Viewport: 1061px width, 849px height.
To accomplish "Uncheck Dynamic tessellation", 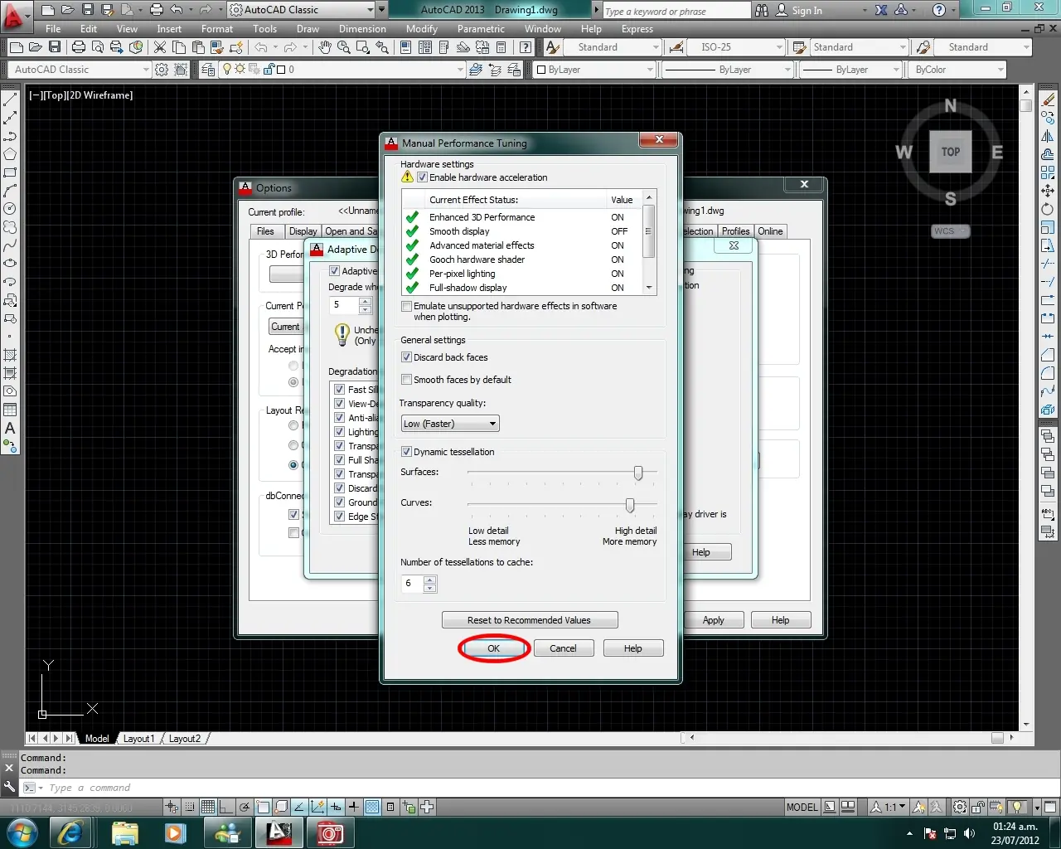I will point(406,452).
